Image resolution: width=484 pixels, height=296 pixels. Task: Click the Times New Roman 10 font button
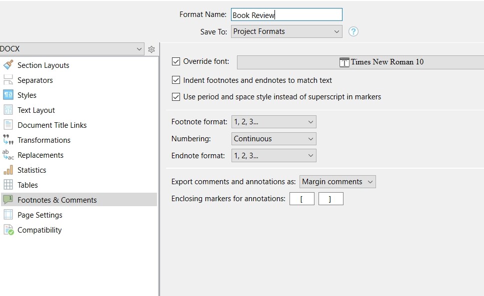[x=360, y=62]
